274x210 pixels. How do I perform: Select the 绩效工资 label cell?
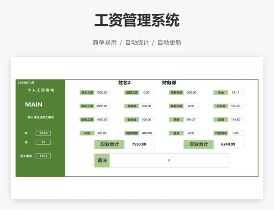point(87,120)
